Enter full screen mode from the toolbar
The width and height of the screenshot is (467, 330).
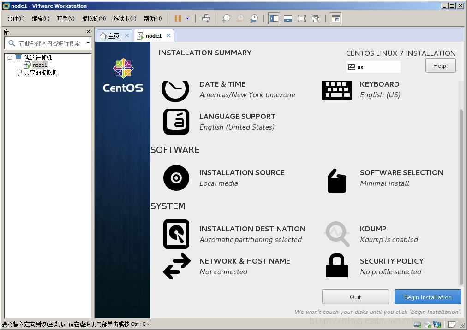[x=302, y=18]
